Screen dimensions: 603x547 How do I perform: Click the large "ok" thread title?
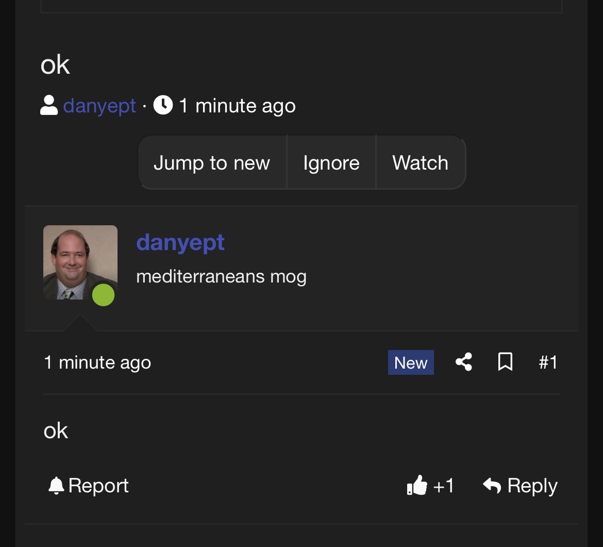point(55,65)
